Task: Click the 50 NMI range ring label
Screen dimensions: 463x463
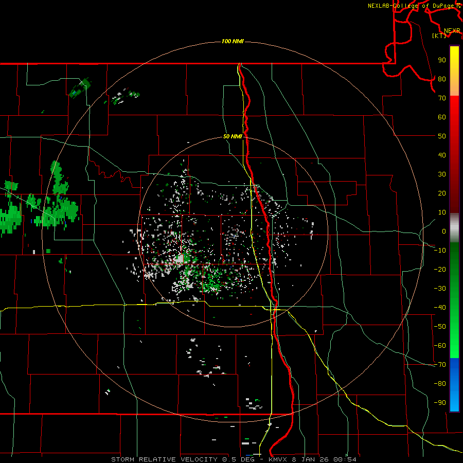Action: click(x=233, y=136)
